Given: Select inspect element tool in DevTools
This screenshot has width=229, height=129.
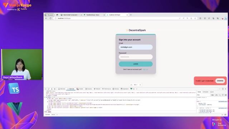Looking at the screenshot, I should point(45,89).
